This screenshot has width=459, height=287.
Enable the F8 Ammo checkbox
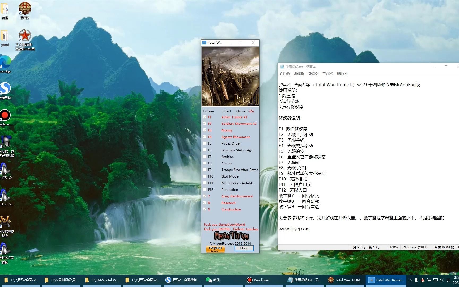point(205,163)
